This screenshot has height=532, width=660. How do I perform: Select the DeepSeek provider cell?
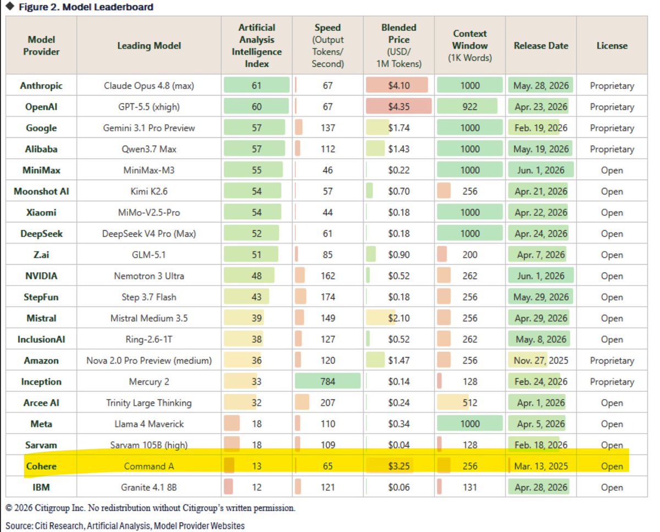tap(41, 234)
